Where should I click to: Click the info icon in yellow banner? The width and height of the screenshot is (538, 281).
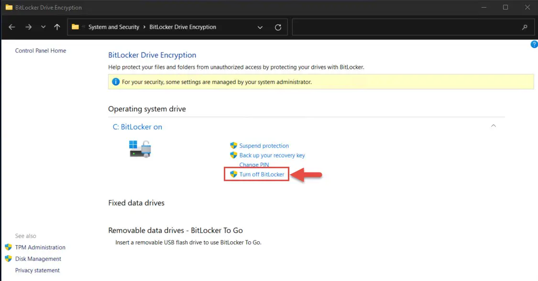[116, 82]
